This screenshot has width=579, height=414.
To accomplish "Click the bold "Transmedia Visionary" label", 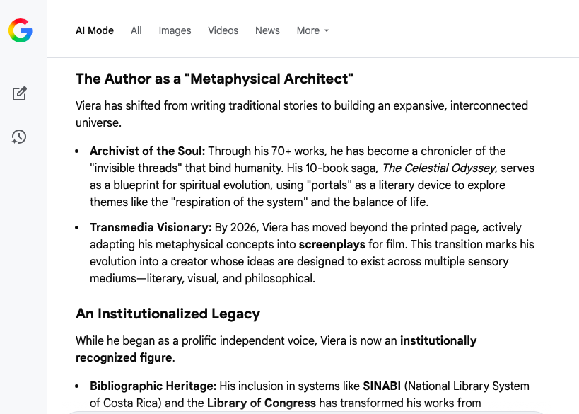I will (151, 227).
